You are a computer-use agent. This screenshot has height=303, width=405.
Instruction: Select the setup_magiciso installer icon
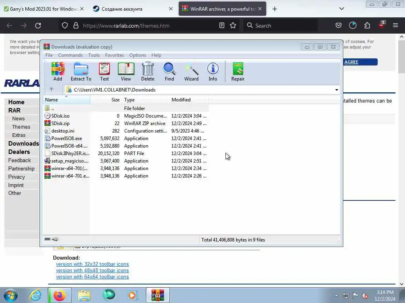pyautogui.click(x=47, y=161)
